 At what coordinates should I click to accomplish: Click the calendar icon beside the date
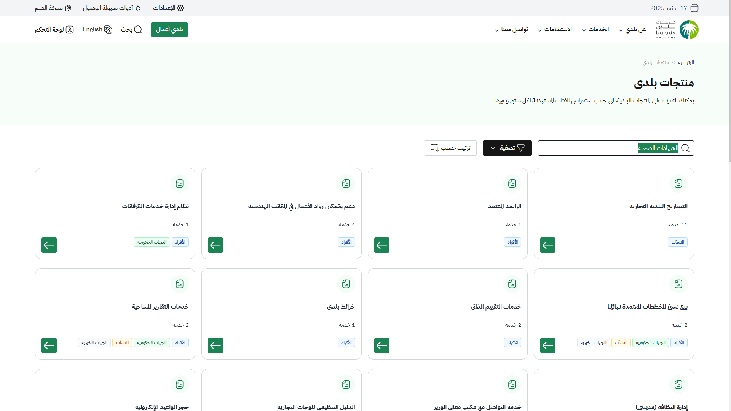[x=694, y=8]
